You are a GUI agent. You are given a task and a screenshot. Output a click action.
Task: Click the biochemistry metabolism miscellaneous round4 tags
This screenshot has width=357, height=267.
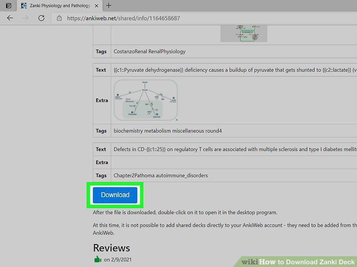[x=168, y=131]
